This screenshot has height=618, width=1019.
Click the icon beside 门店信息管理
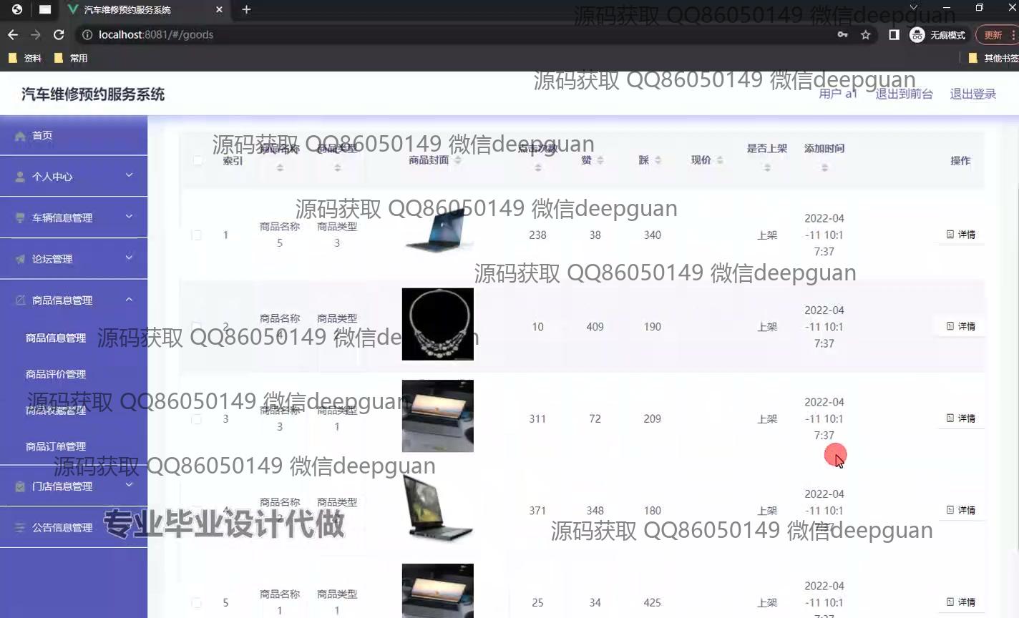point(20,486)
